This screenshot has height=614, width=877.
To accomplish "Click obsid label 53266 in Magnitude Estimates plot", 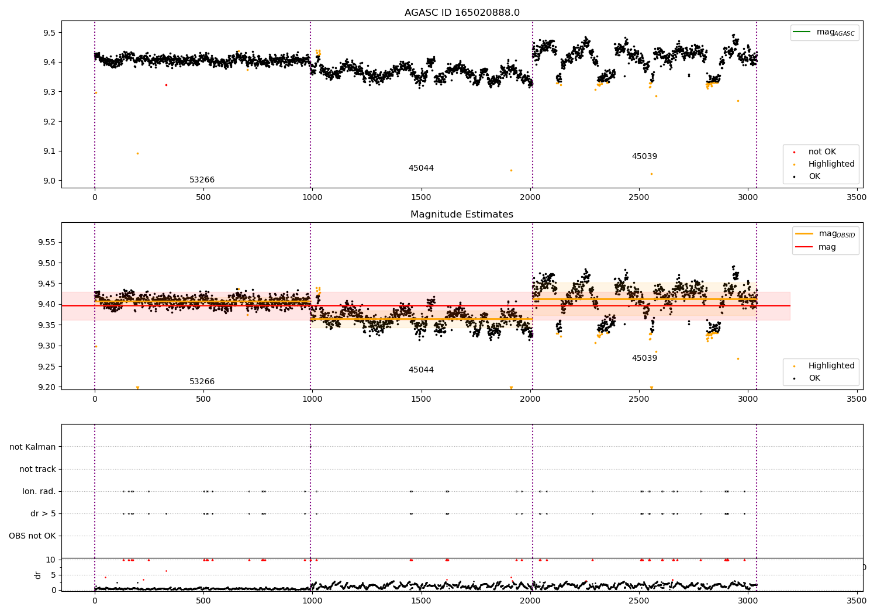I will tap(202, 382).
